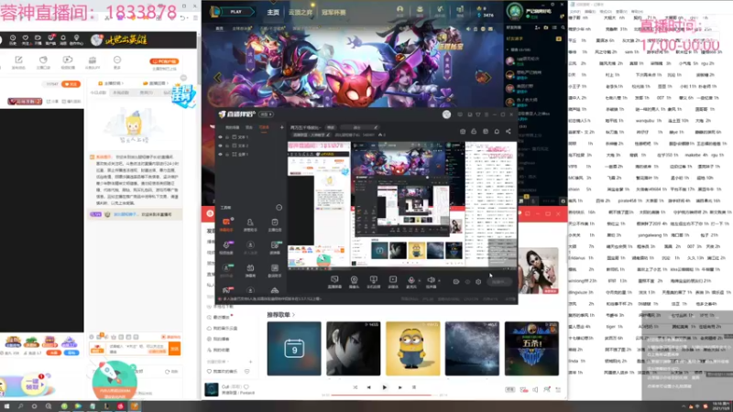Open the 关注 heart icon in the Douyu header

(x=26, y=39)
